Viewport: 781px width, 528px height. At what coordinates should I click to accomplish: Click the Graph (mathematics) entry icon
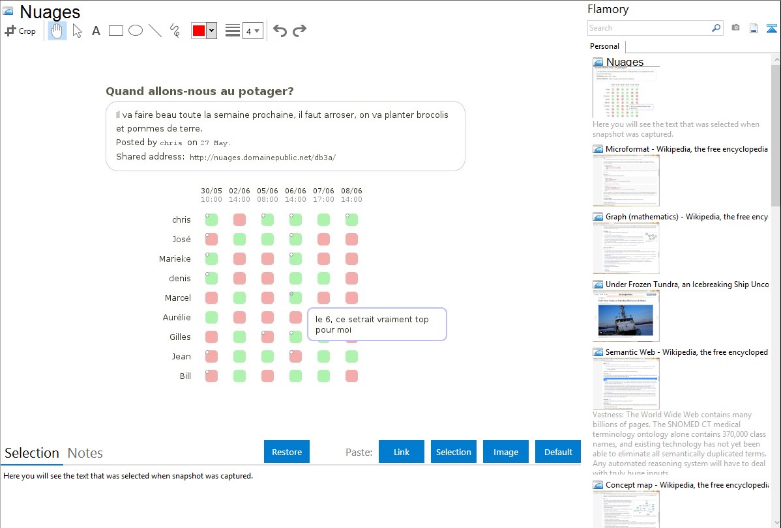tap(598, 217)
